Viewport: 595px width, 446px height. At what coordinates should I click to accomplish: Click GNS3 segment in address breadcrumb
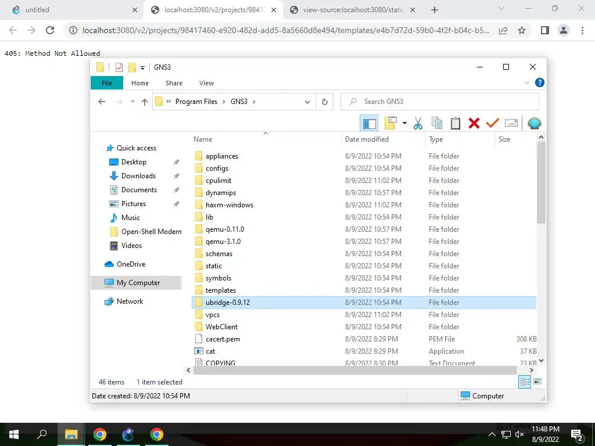[239, 102]
